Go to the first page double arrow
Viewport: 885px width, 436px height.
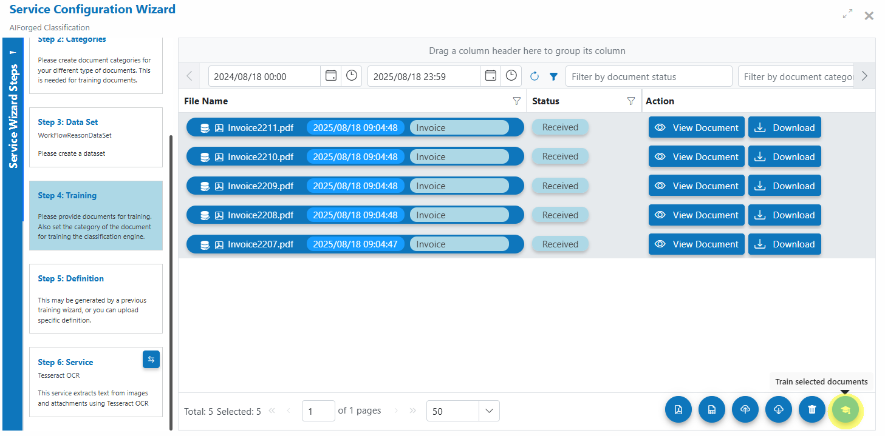(x=272, y=411)
